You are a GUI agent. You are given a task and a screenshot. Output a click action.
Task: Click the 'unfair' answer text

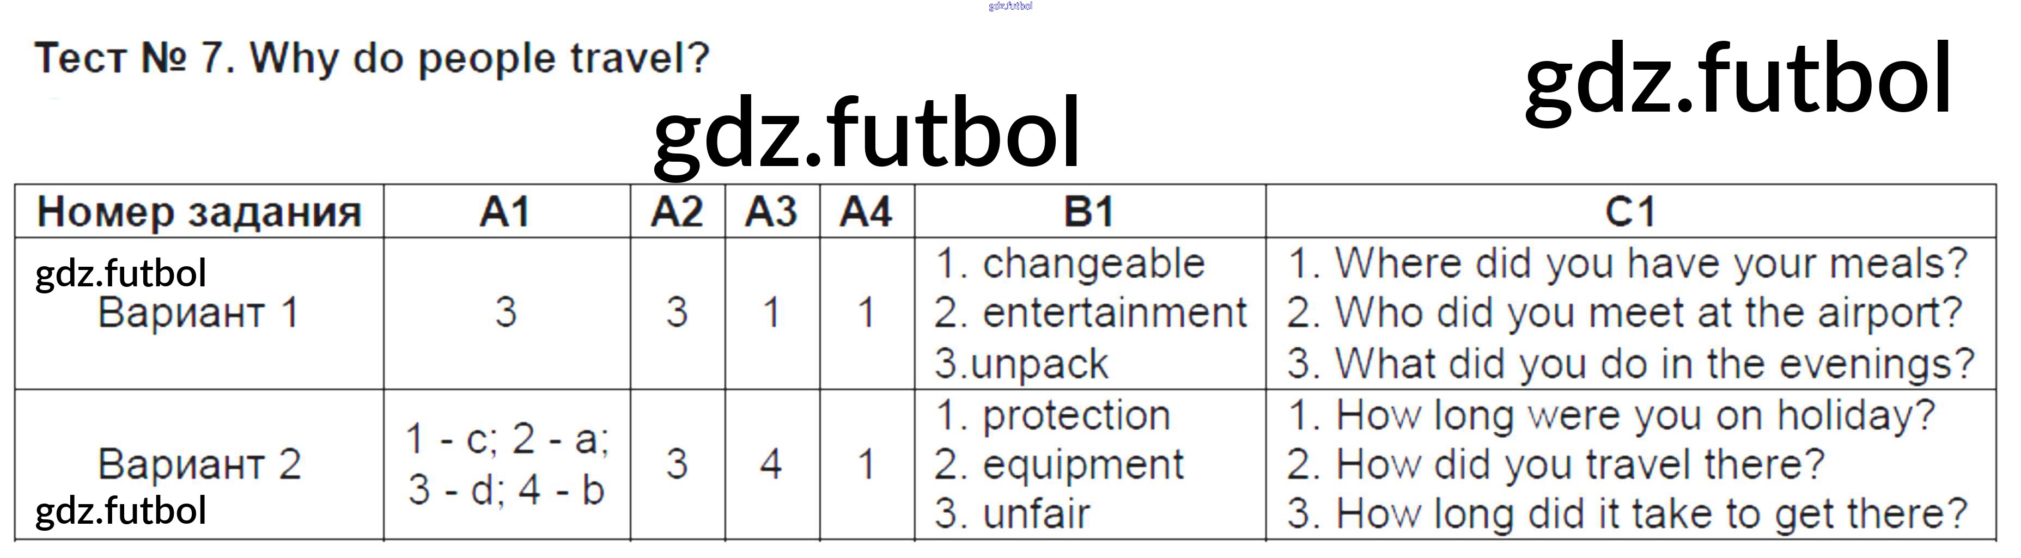[x=1036, y=514]
